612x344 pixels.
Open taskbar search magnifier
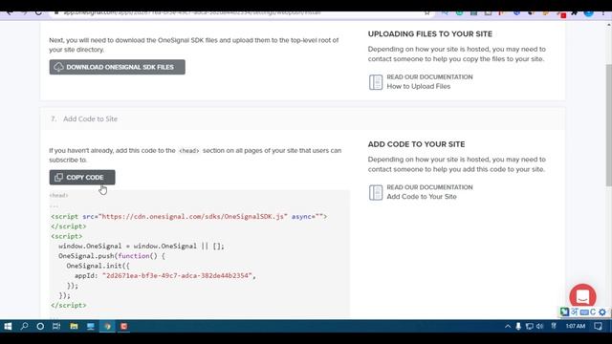pyautogui.click(x=24, y=326)
